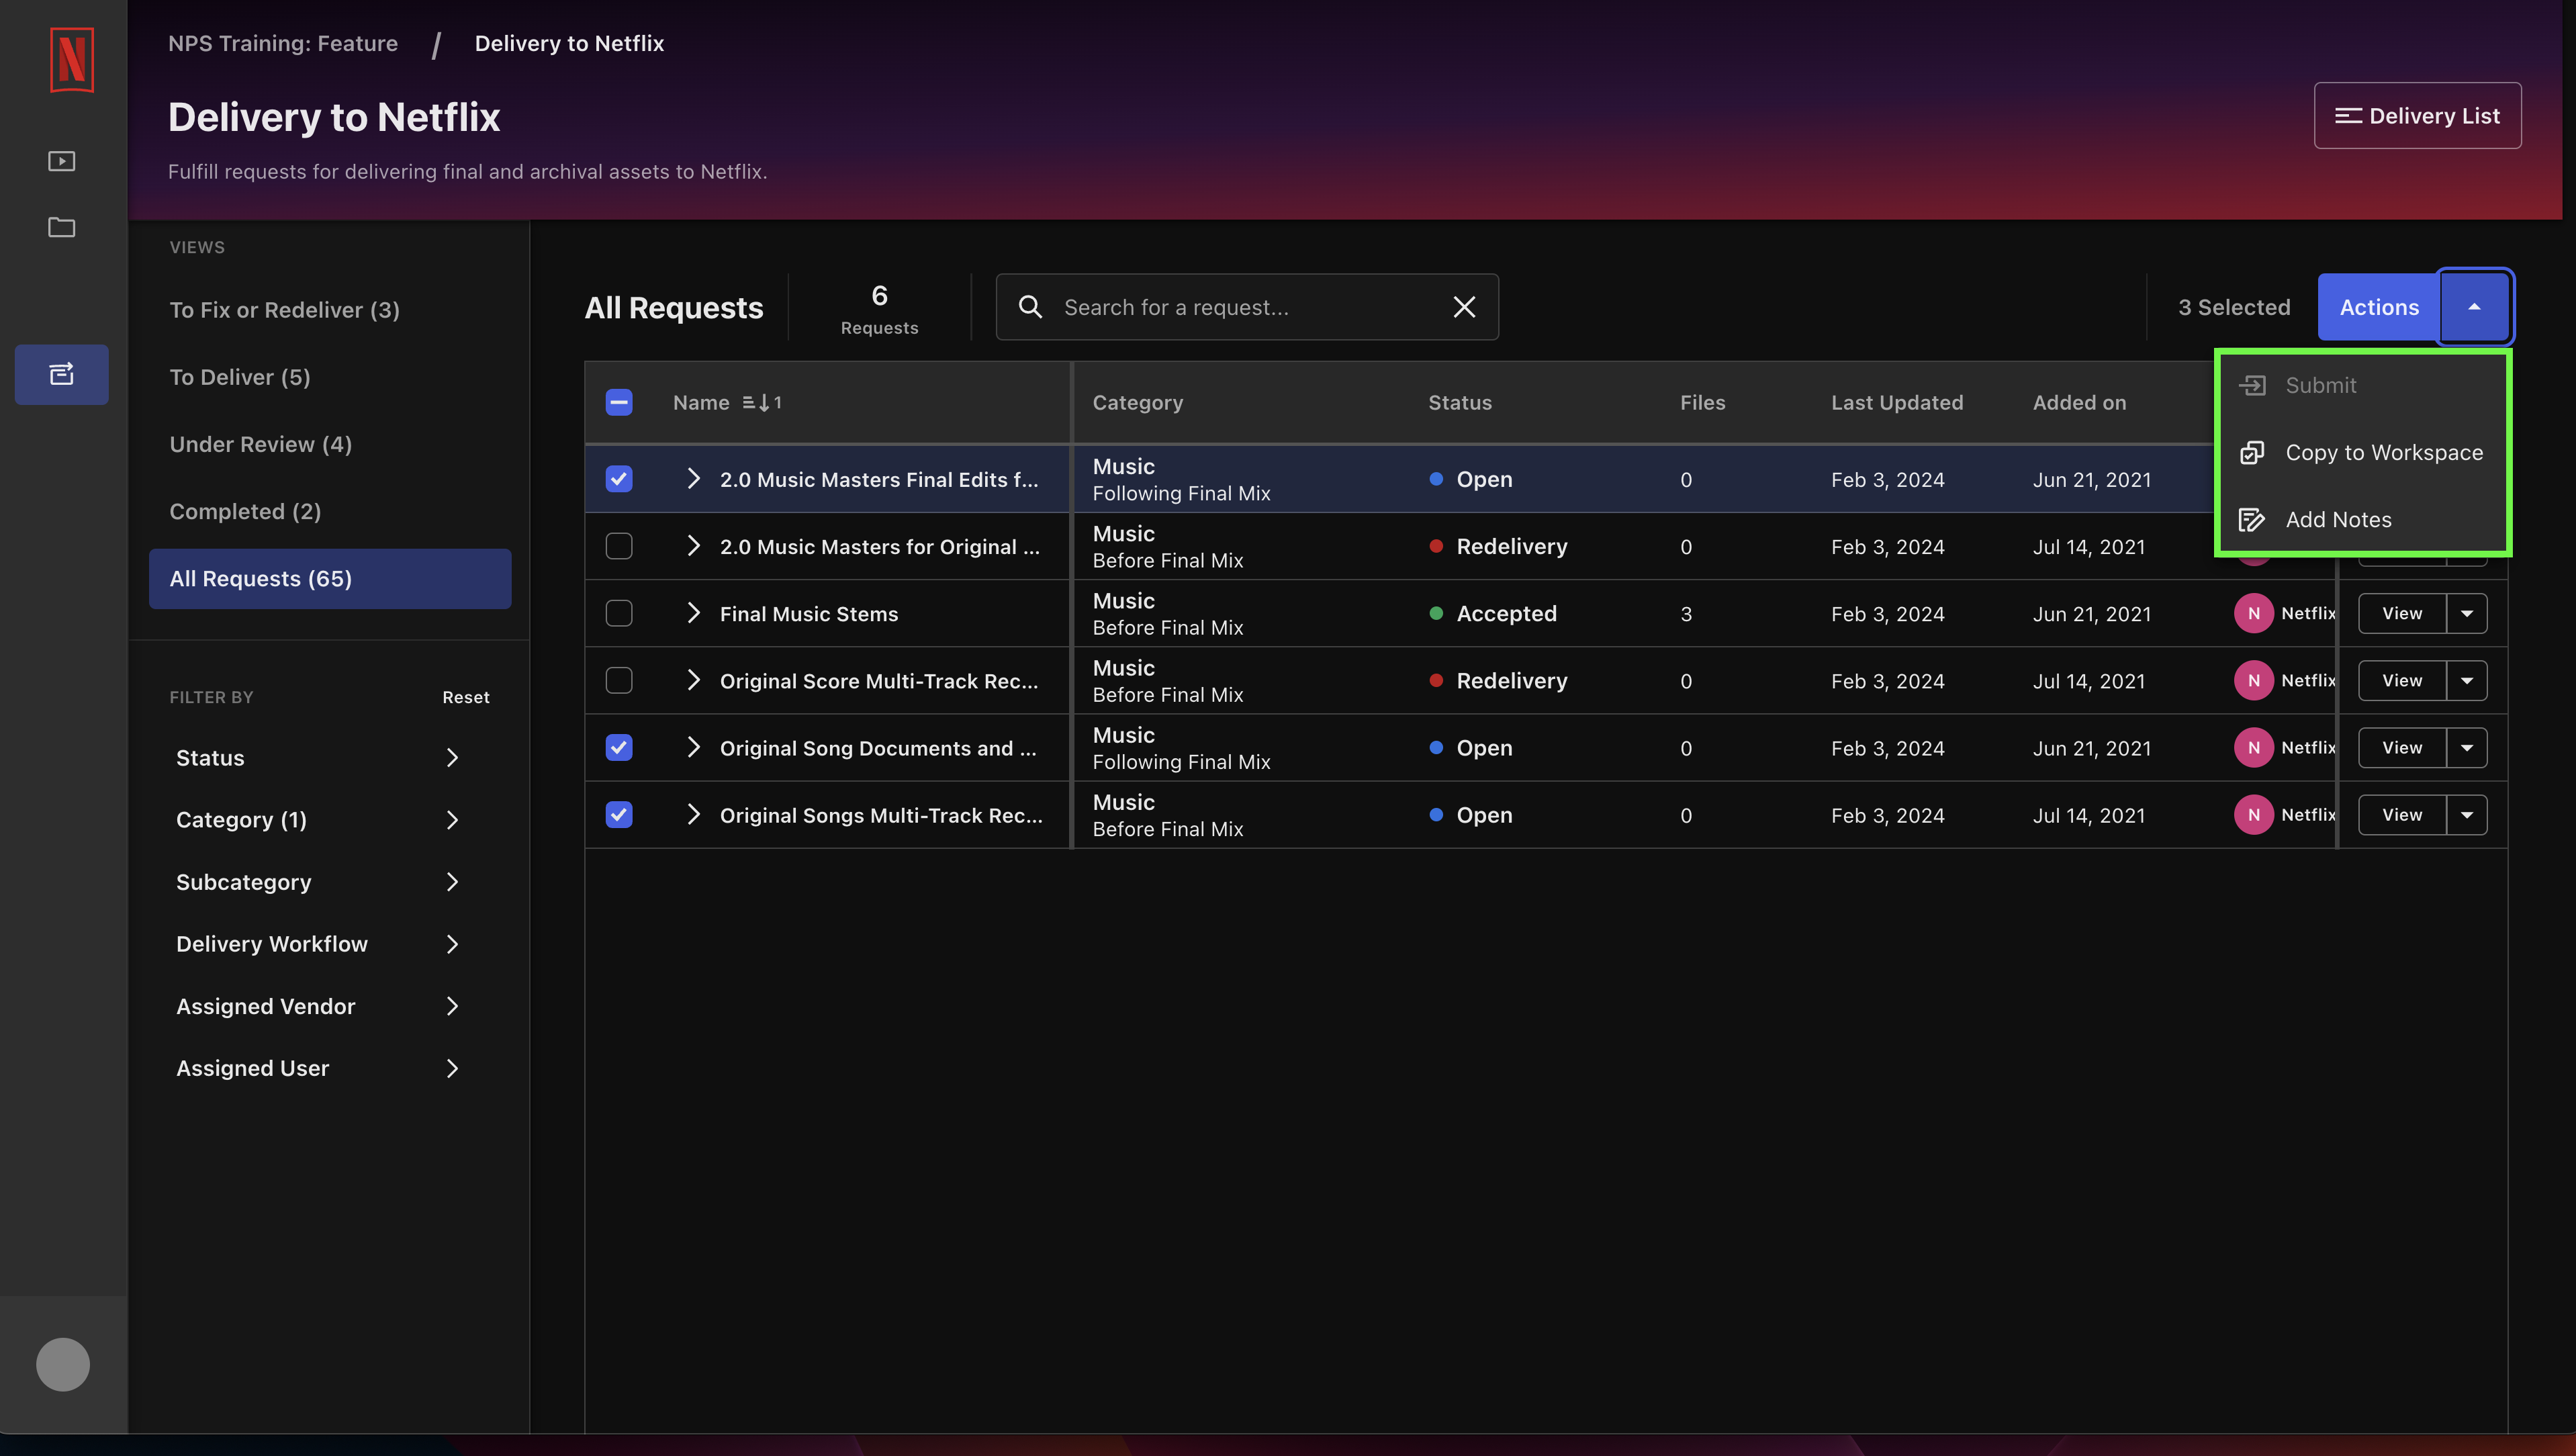Open View dropdown for Original Song Documents
Viewport: 2576px width, 1456px height.
(x=2467, y=747)
